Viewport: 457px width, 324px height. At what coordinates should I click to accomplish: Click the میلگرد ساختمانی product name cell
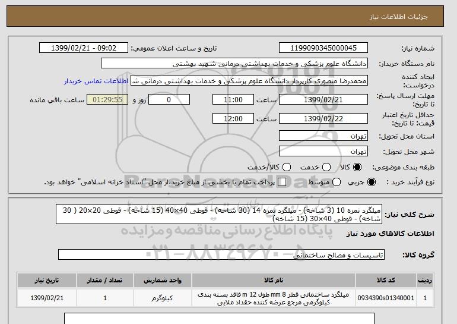pyautogui.click(x=274, y=298)
